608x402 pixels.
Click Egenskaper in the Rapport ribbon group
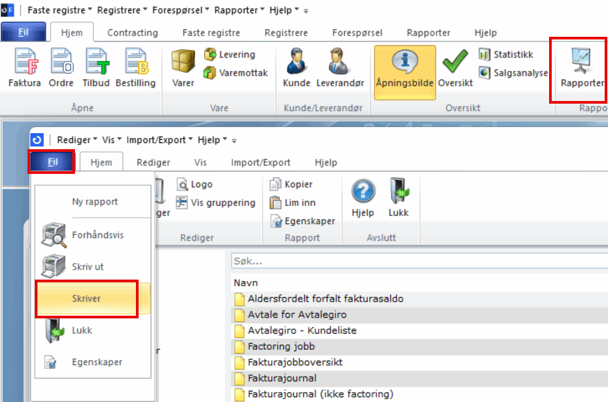coord(302,221)
